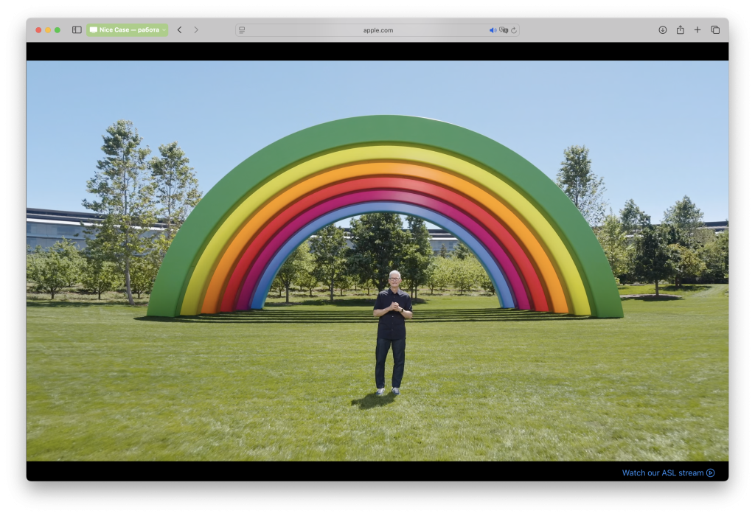Open the Share menu

coord(680,29)
